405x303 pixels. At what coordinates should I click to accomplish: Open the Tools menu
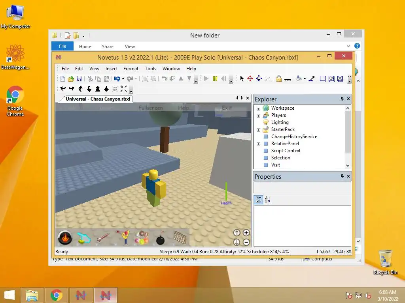[x=150, y=69]
